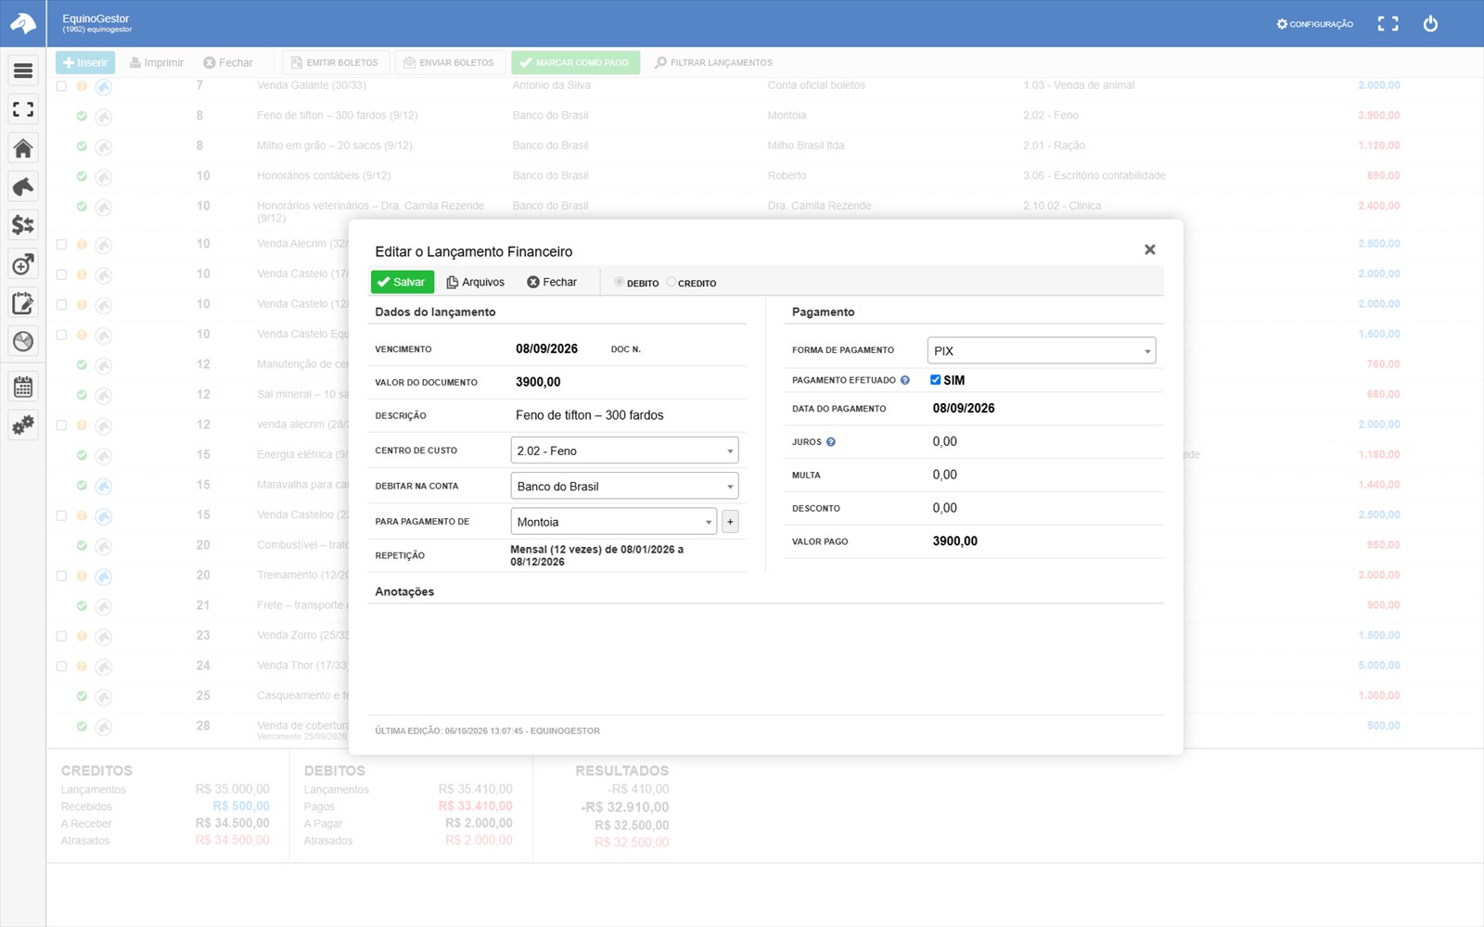
Task: Select the DEBITO radio option
Action: tap(620, 282)
